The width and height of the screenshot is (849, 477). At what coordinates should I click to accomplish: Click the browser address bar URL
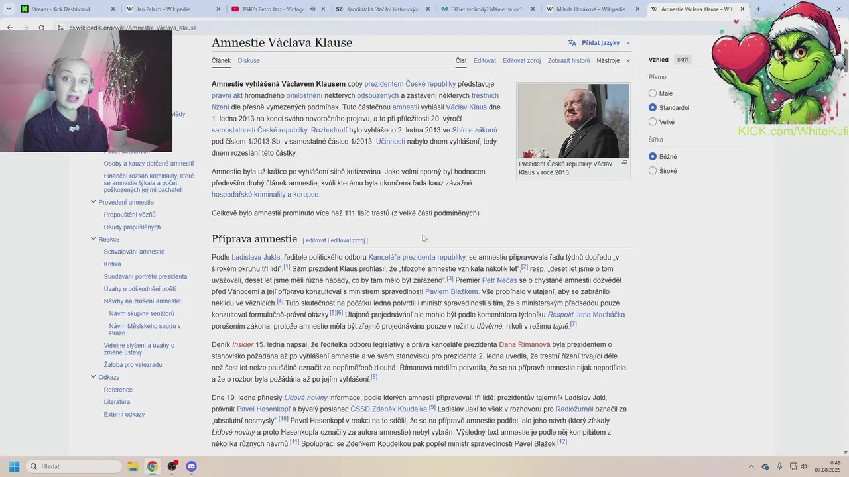point(133,28)
